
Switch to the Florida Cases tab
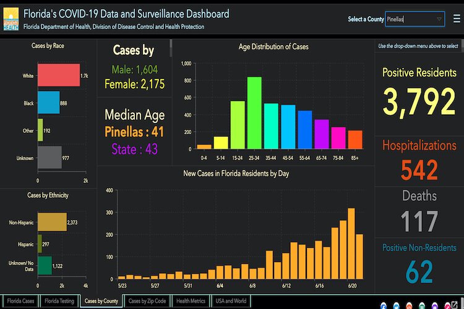pos(20,301)
